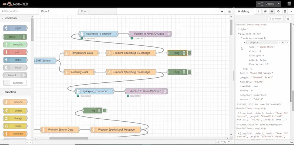
Task: Focus the filter nodes search field
Action: [17, 11]
